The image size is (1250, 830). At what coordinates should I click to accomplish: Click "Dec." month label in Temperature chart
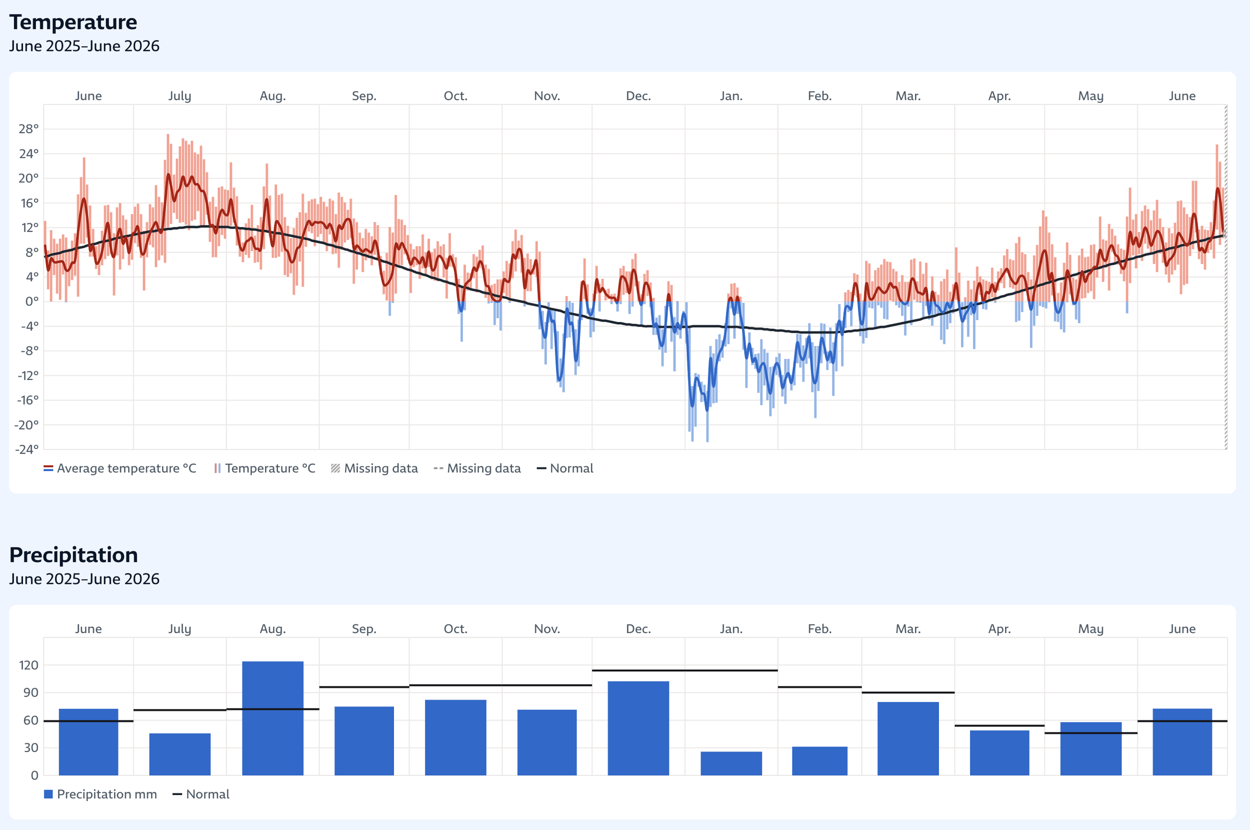(x=638, y=96)
